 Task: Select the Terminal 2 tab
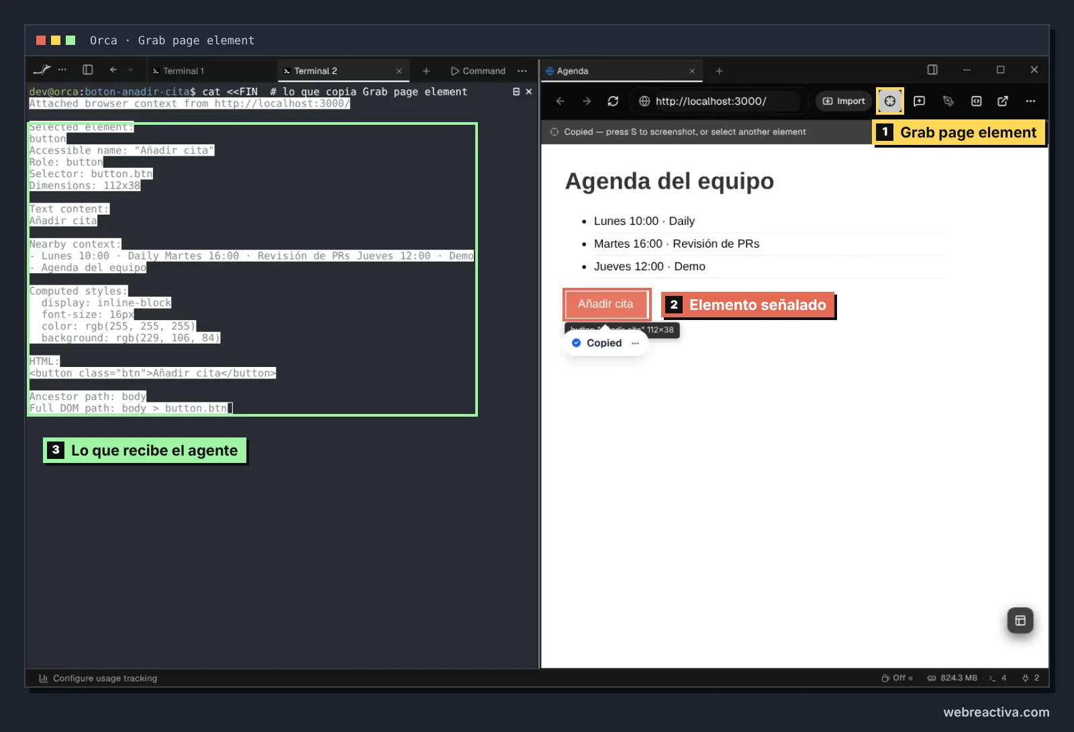tap(315, 71)
